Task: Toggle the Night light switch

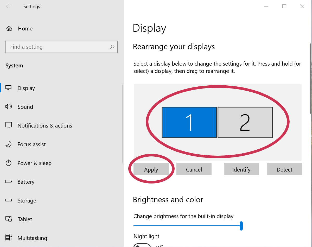Action: tap(142, 245)
